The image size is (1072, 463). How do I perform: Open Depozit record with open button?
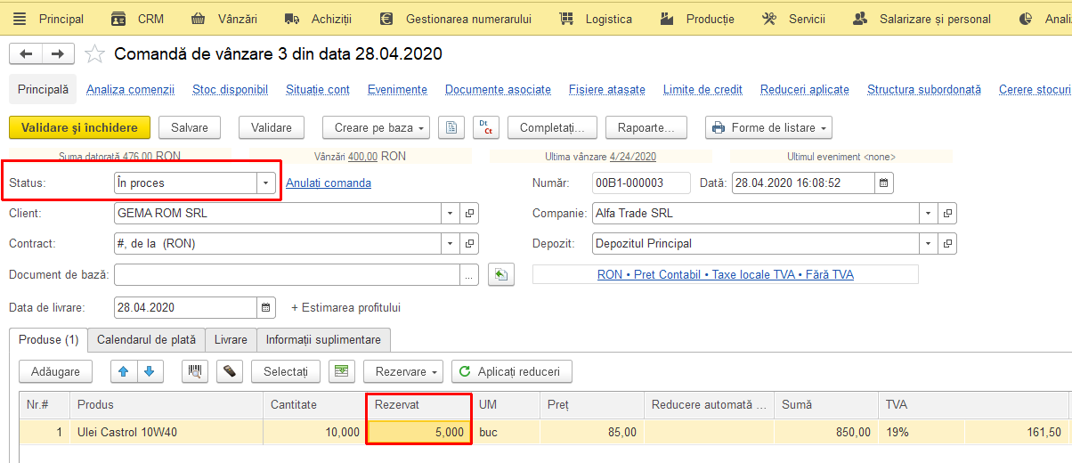[948, 243]
